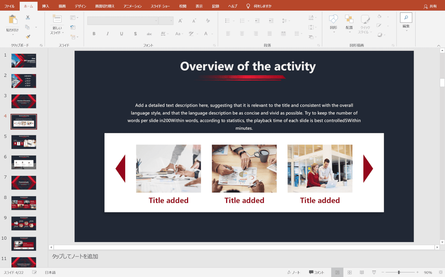The height and width of the screenshot is (277, 445).
Task: Select the Format Painter brush icon
Action: pyautogui.click(x=28, y=36)
